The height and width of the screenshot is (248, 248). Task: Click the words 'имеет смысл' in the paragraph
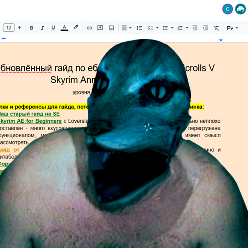pyautogui.click(x=203, y=135)
